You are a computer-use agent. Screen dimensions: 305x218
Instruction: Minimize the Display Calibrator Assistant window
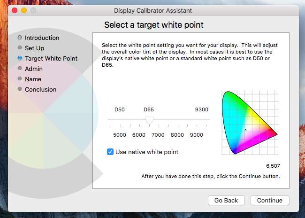pos(24,10)
